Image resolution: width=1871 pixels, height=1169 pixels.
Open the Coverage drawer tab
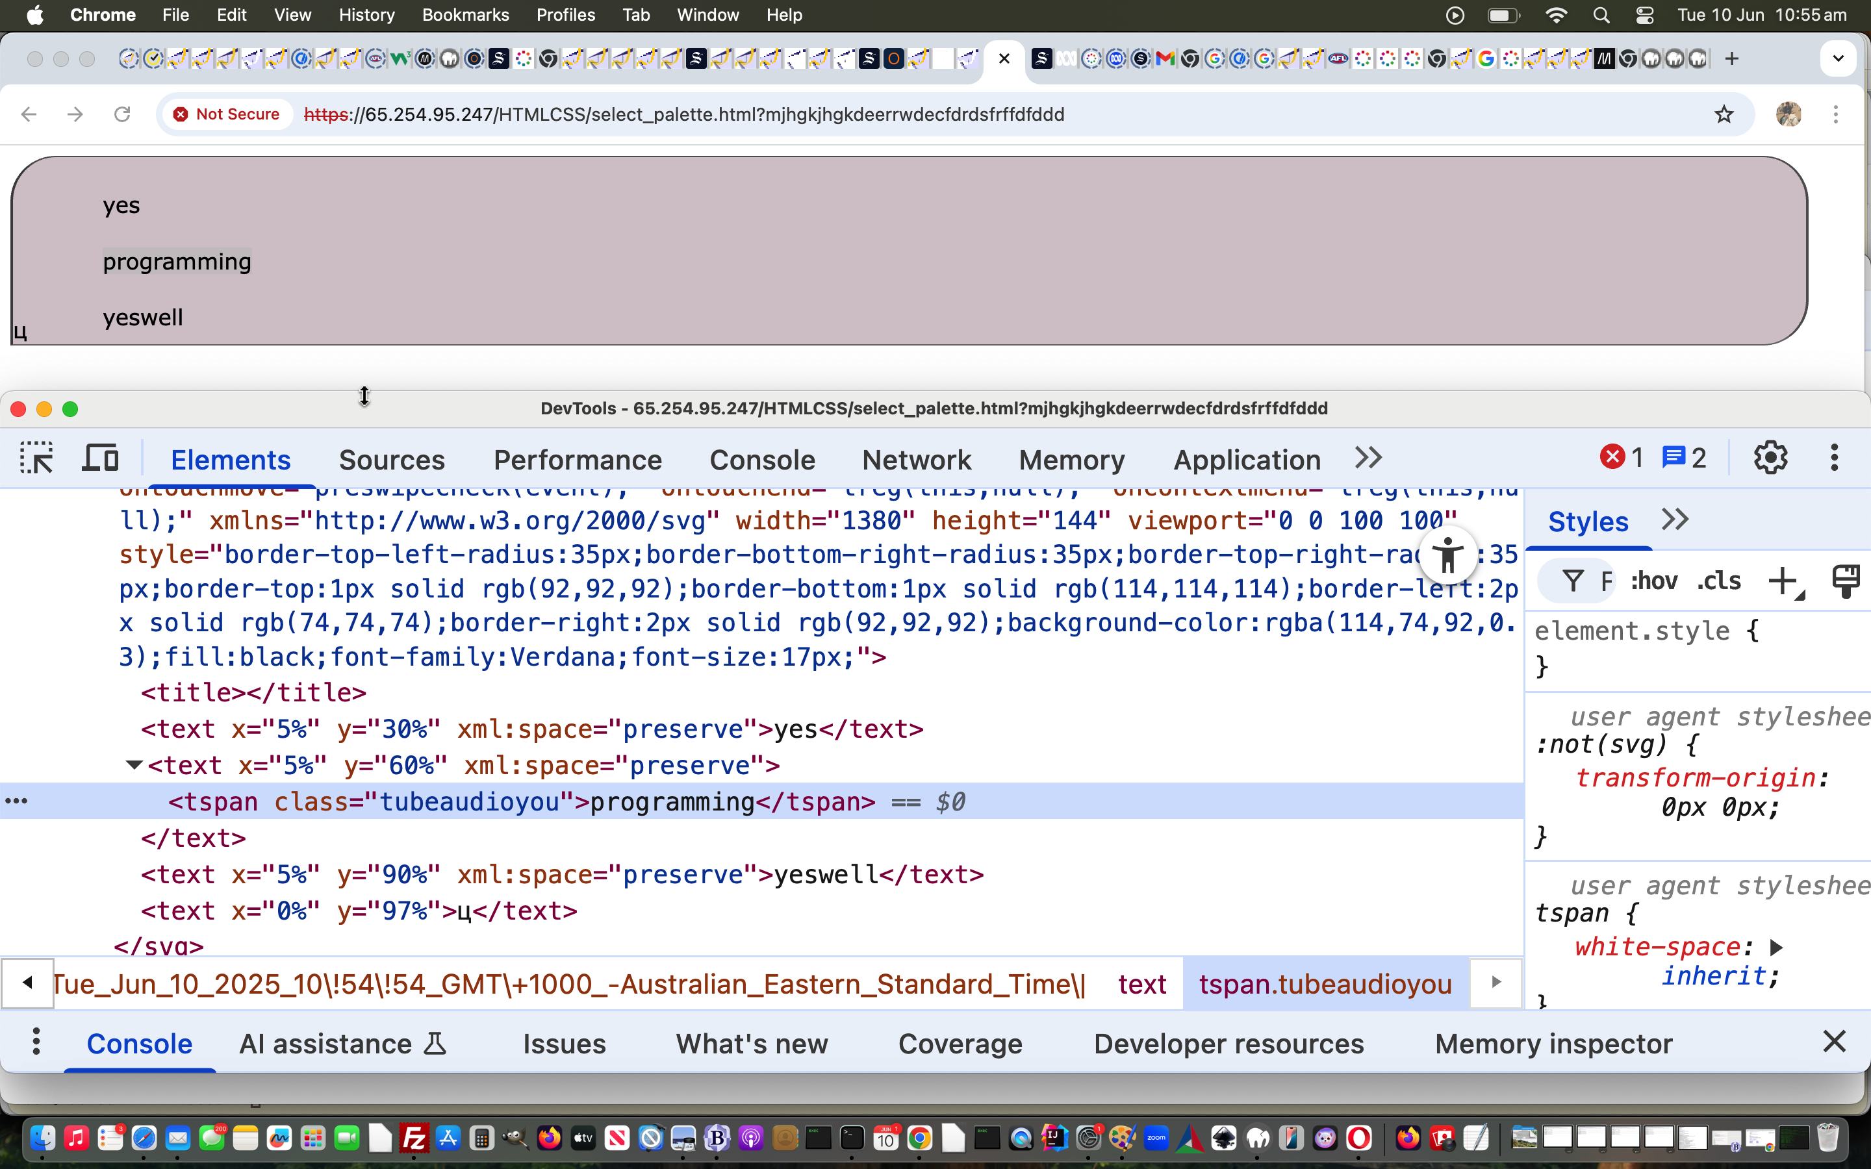[x=960, y=1043]
